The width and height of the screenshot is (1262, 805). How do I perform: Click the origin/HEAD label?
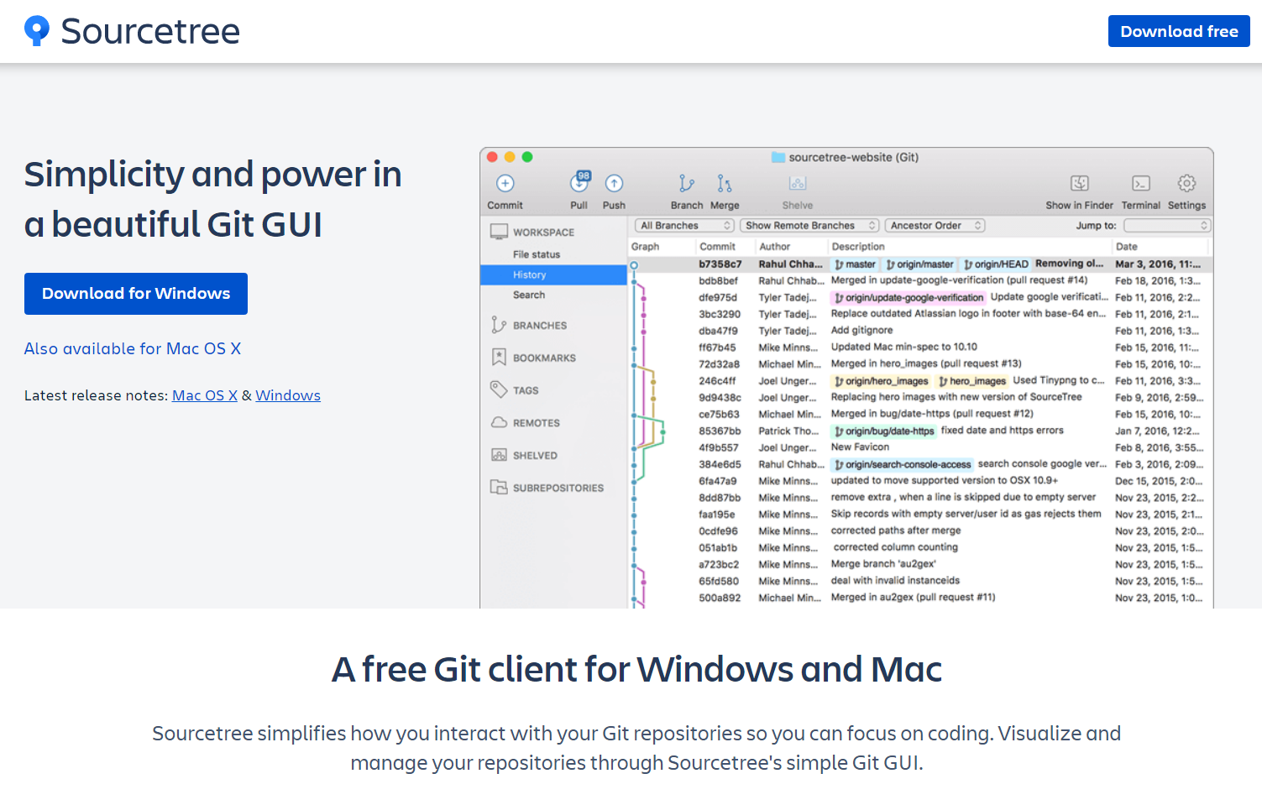coord(996,264)
